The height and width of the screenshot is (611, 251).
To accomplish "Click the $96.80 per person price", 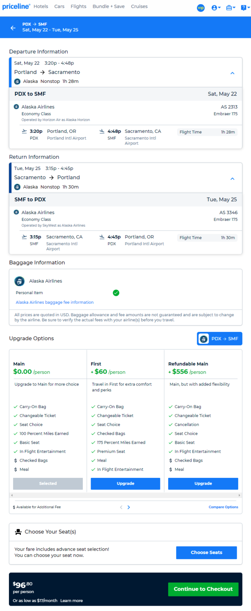I will [23, 587].
